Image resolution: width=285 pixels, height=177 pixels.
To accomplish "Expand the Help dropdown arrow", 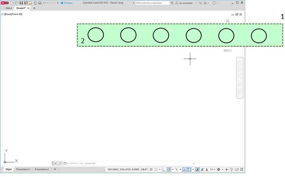I will 218,3.
